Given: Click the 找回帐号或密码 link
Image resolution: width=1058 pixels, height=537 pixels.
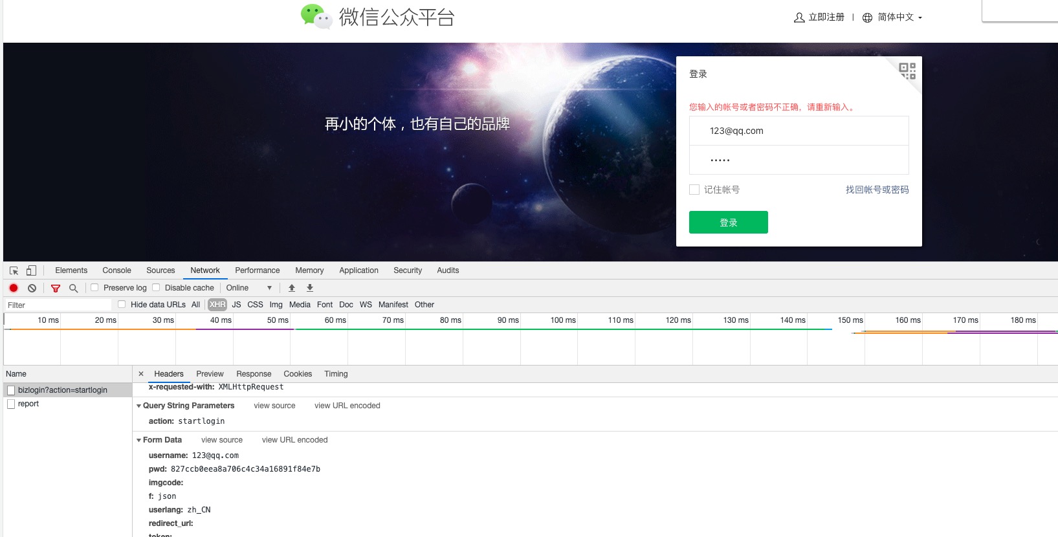Looking at the screenshot, I should click(x=877, y=190).
